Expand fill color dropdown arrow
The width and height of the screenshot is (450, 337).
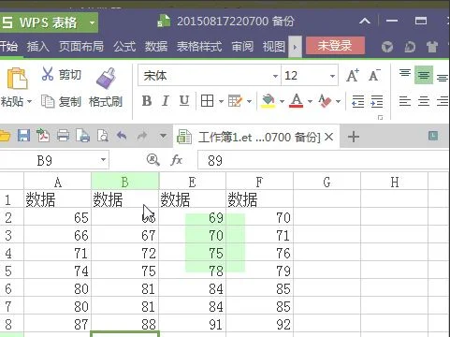pyautogui.click(x=282, y=101)
